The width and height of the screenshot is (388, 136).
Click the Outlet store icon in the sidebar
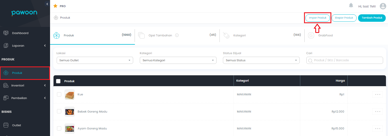click(6, 125)
